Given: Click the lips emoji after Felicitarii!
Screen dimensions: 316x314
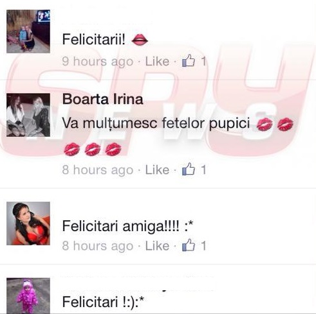Looking at the screenshot, I should (x=140, y=40).
